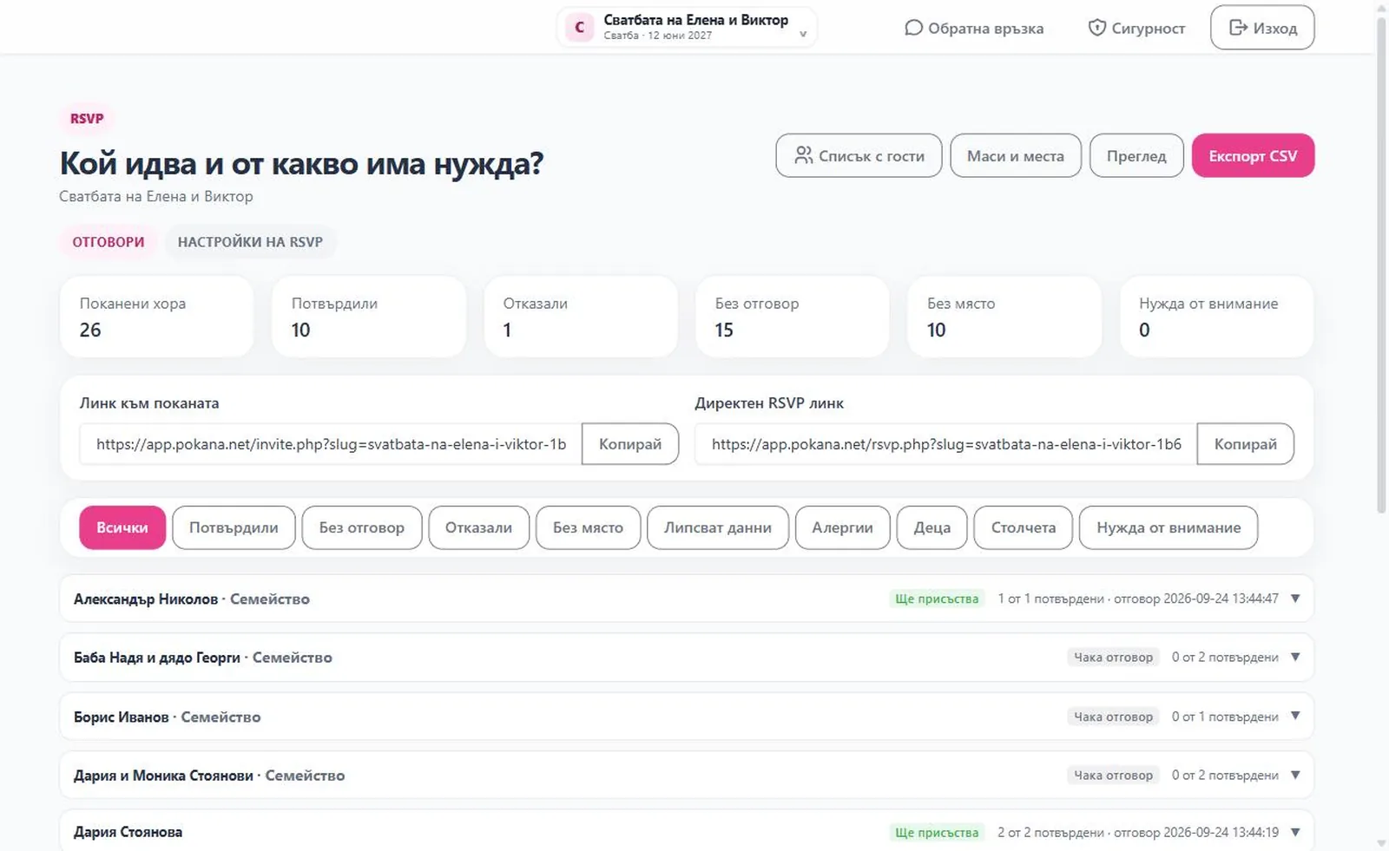Click the Отказали 1 stat card
This screenshot has width=1389, height=851.
tap(580, 317)
